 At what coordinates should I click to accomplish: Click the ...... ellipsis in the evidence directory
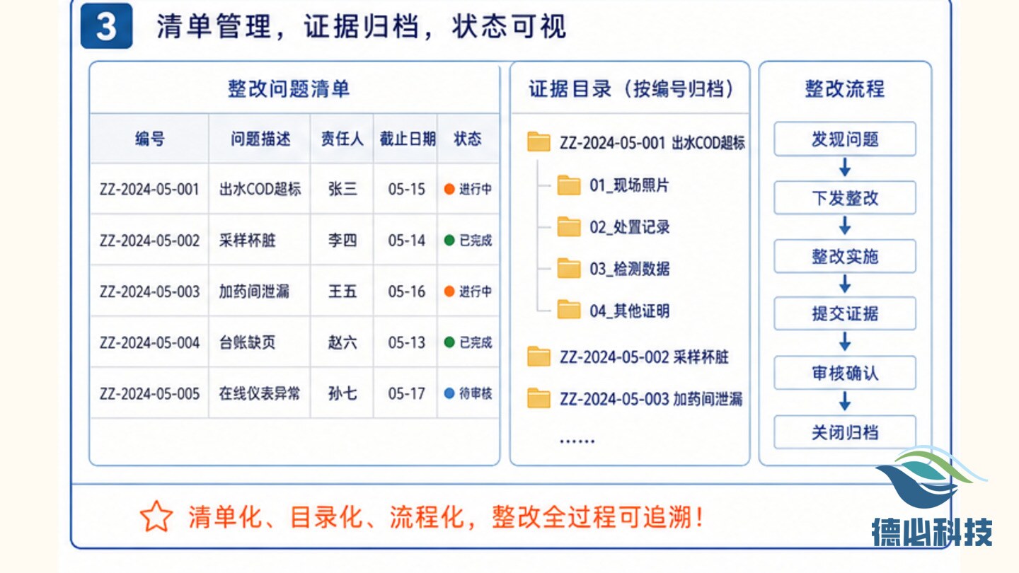[x=577, y=441]
